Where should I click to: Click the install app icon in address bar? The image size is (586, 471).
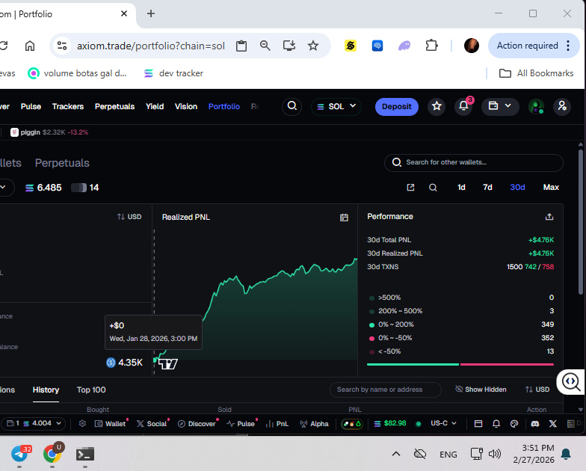(x=289, y=46)
